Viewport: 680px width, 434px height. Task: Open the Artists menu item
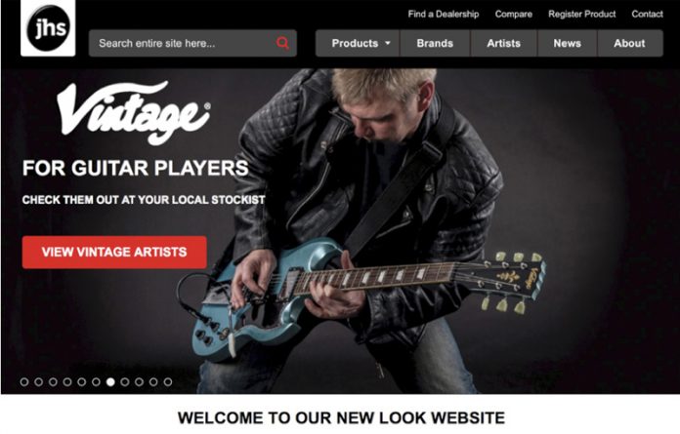(503, 43)
